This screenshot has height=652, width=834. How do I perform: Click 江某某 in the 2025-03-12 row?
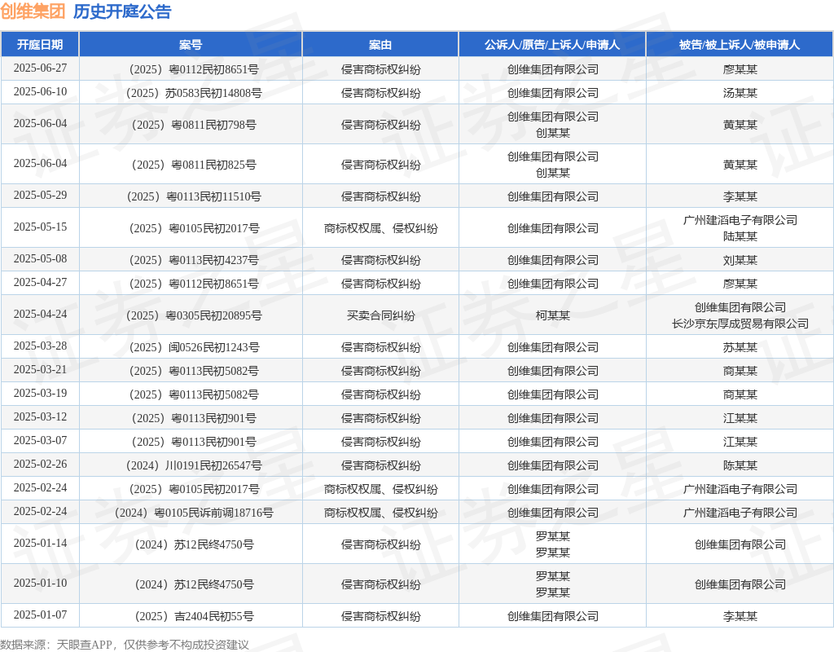pos(740,418)
